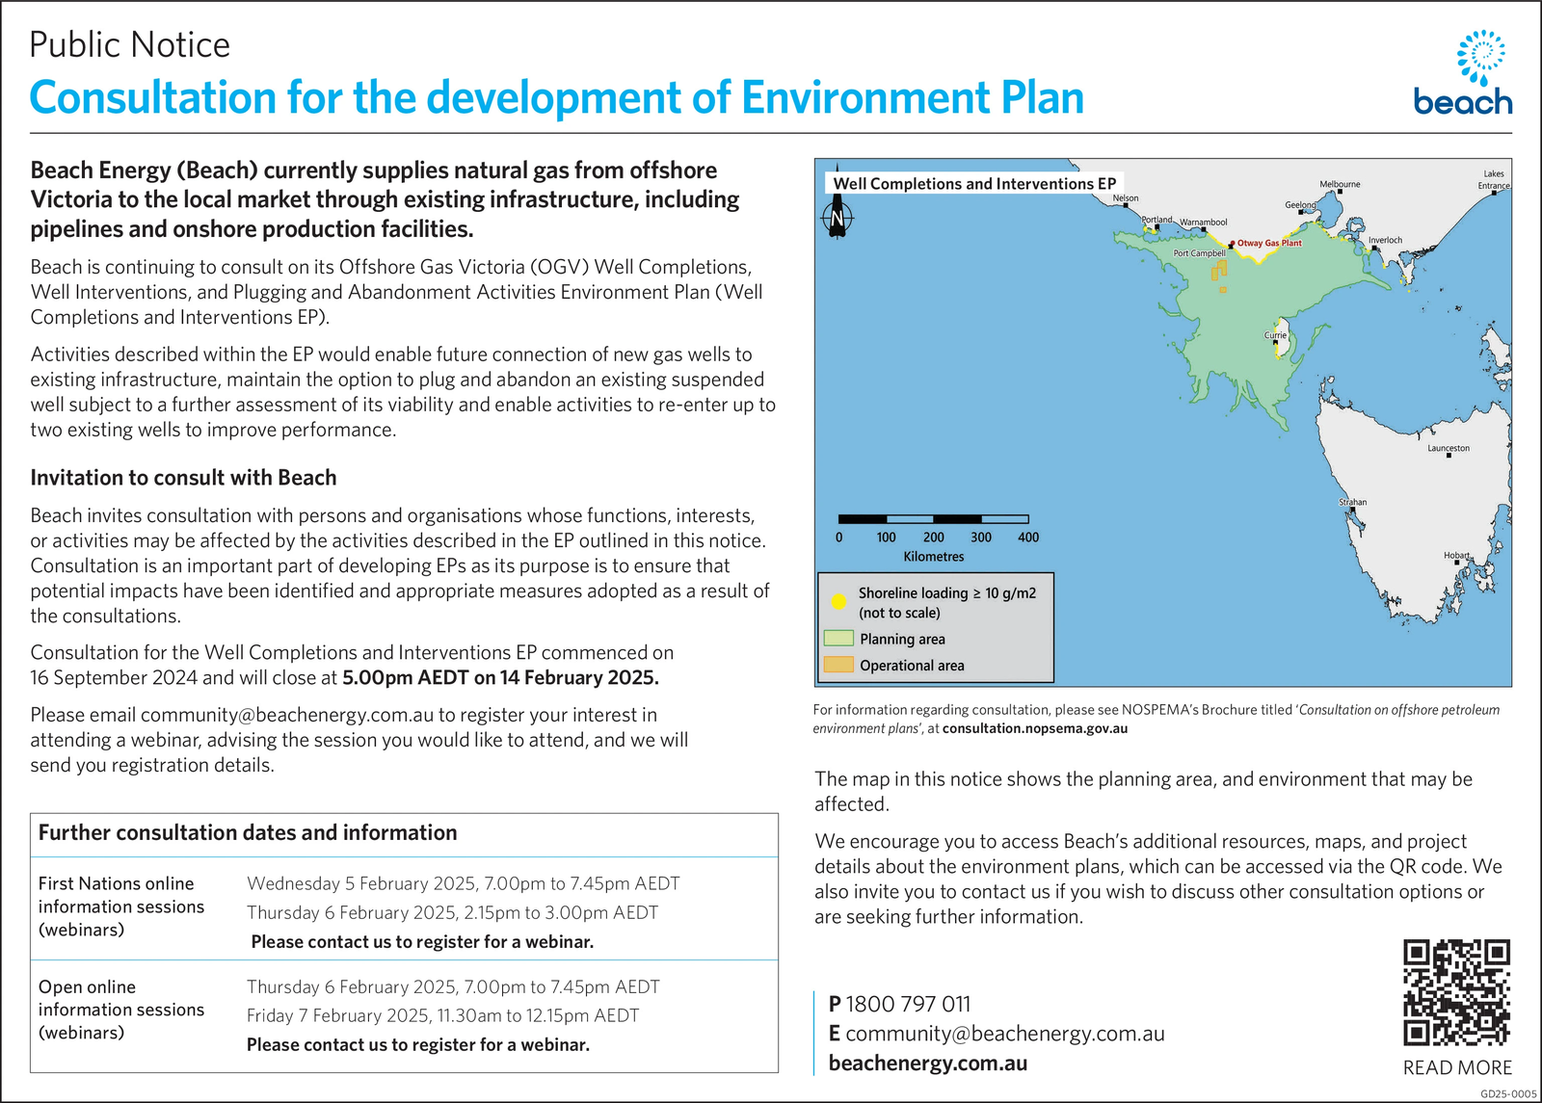This screenshot has height=1103, width=1542.
Task: Click the Operational area legend text
Action: (x=912, y=666)
